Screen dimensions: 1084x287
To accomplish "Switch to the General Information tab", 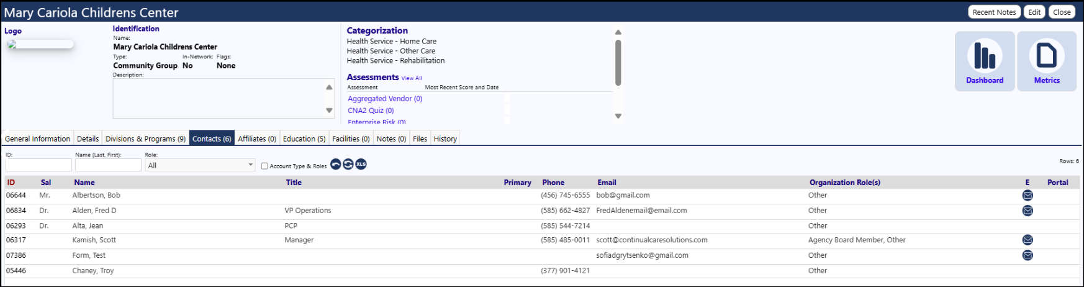I will click(37, 139).
